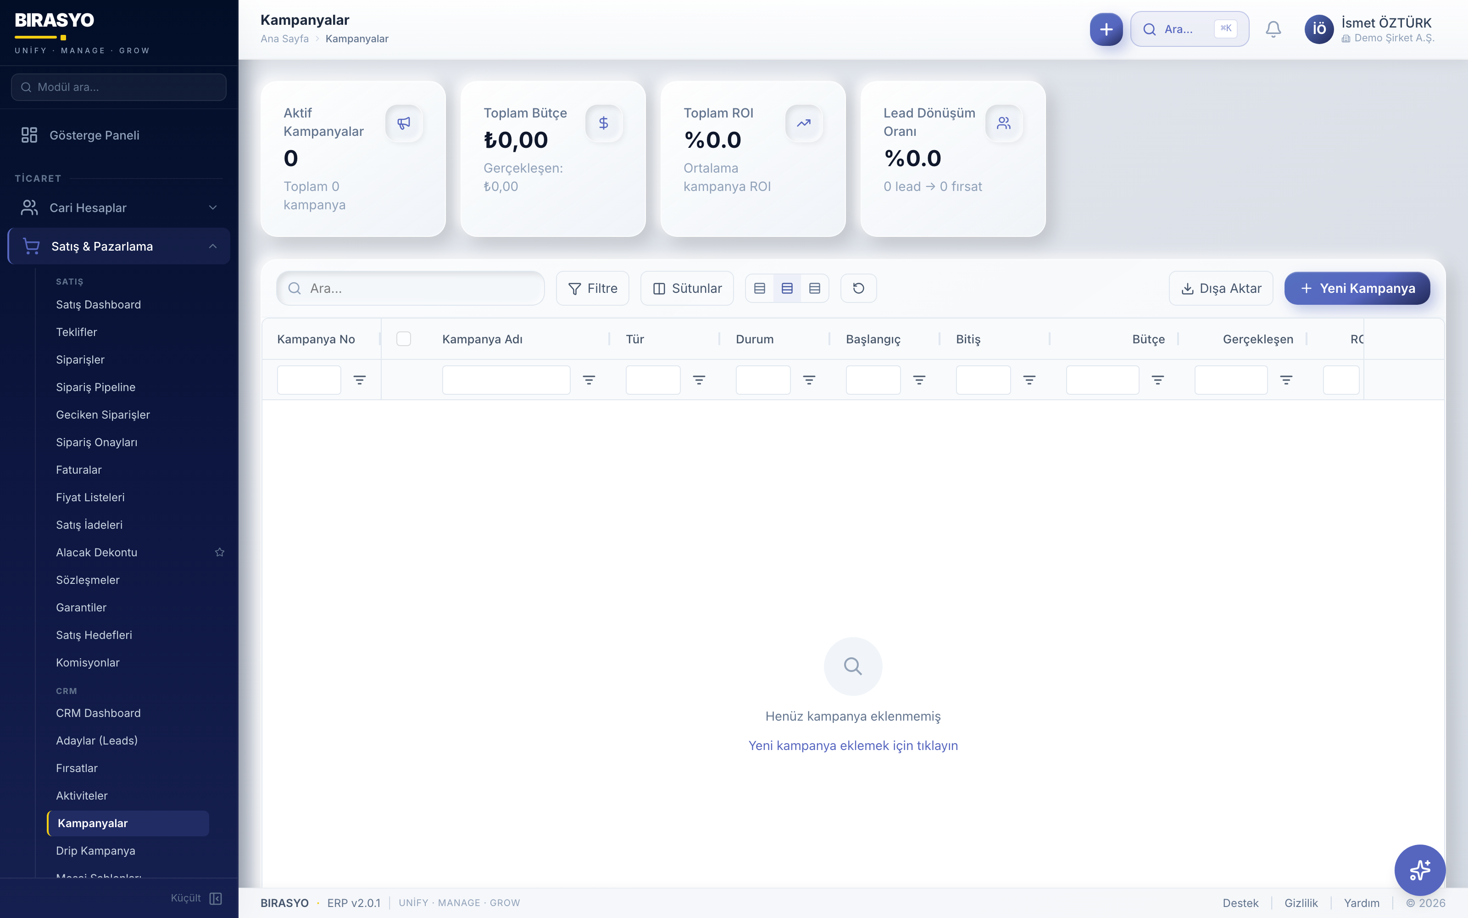Image resolution: width=1468 pixels, height=918 pixels.
Task: Collapse the sidebar with the Küçült icon
Action: 215,898
